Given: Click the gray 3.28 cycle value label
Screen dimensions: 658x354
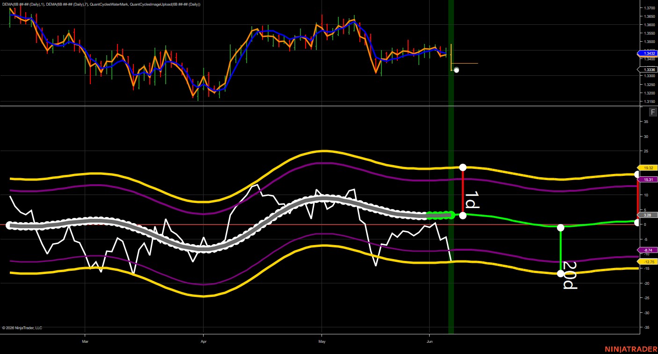Looking at the screenshot, I should pyautogui.click(x=648, y=215).
